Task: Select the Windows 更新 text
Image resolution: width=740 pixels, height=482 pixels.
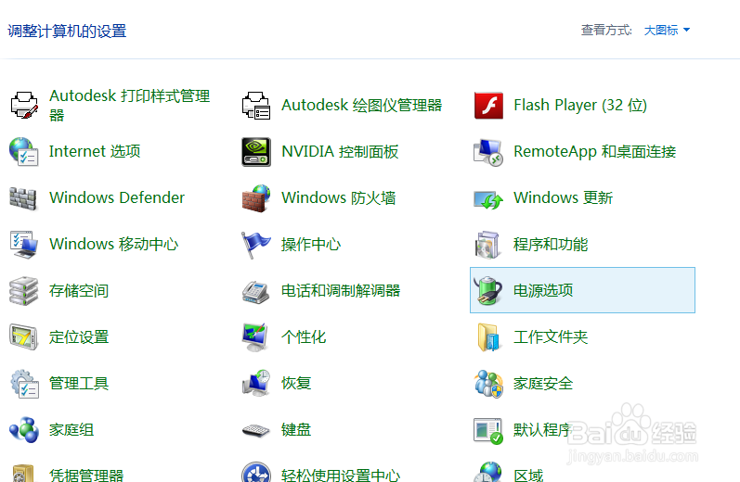Action: tap(563, 197)
